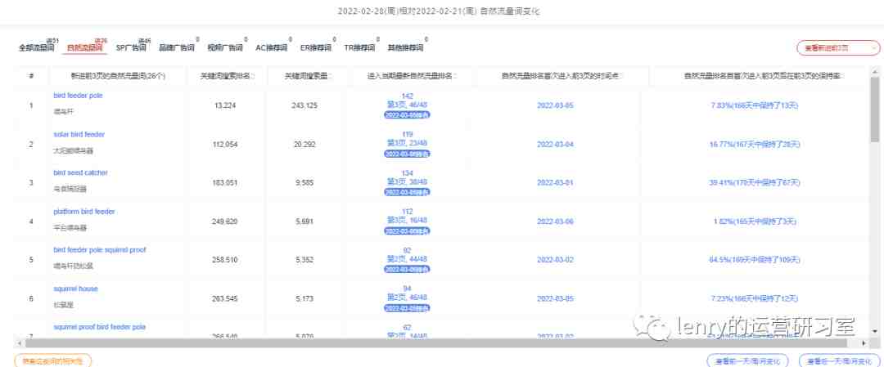
Task: Click the 2022-03-04 date link
Action: (x=555, y=145)
